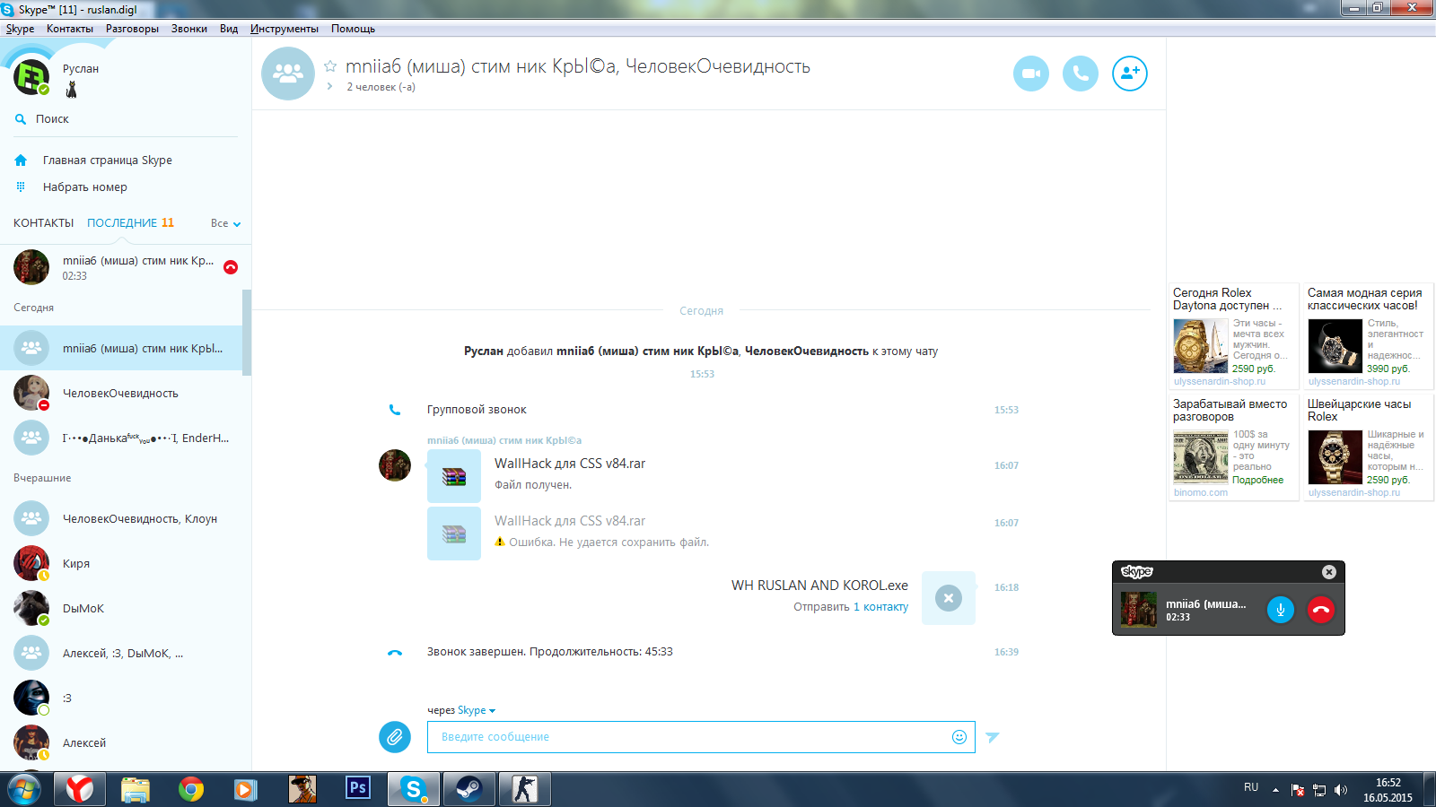Select the DыМоК contact
The width and height of the screenshot is (1436, 807).
click(x=121, y=608)
